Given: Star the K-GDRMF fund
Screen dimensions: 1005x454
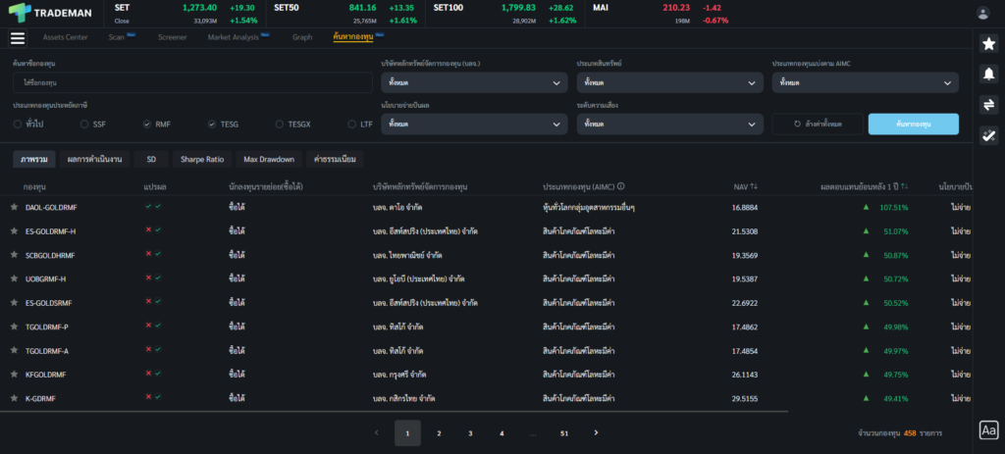Looking at the screenshot, I should point(14,398).
